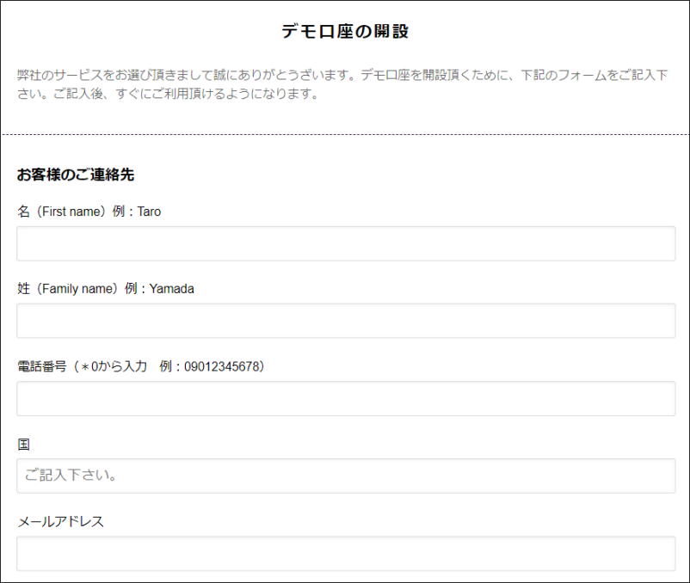690x583 pixels.
Task: Click the デモ口座の開設 page heading
Action: [x=345, y=33]
